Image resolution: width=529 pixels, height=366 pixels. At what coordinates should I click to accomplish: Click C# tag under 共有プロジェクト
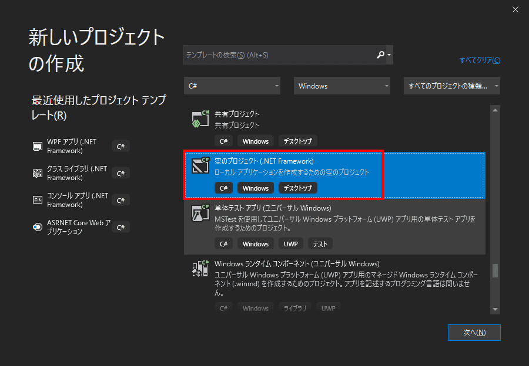224,141
